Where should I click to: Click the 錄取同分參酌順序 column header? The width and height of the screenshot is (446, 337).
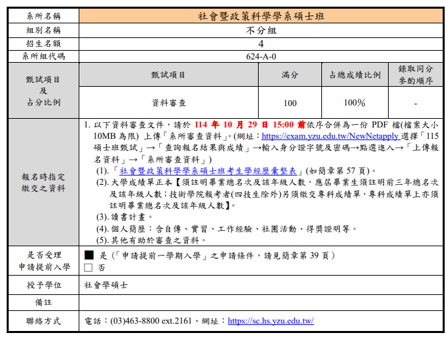[x=415, y=75]
